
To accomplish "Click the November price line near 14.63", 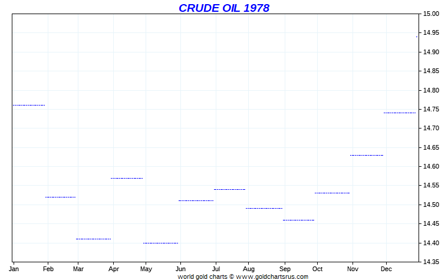I will click(x=366, y=155).
